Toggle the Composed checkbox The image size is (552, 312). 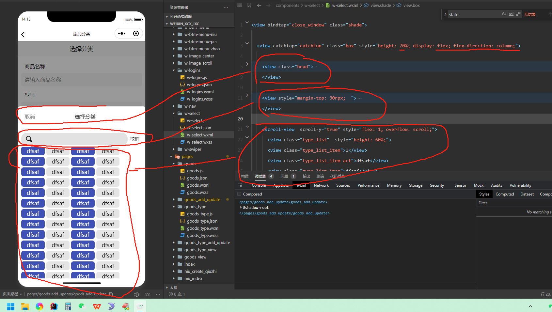[x=239, y=194]
